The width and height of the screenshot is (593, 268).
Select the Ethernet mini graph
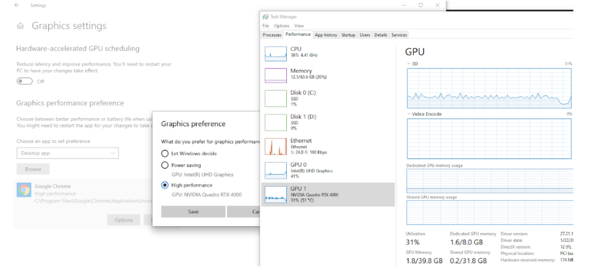[276, 147]
